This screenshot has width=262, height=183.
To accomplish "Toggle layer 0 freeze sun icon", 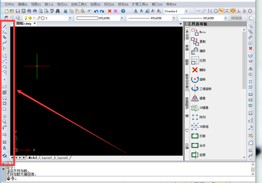I will pos(30,18).
